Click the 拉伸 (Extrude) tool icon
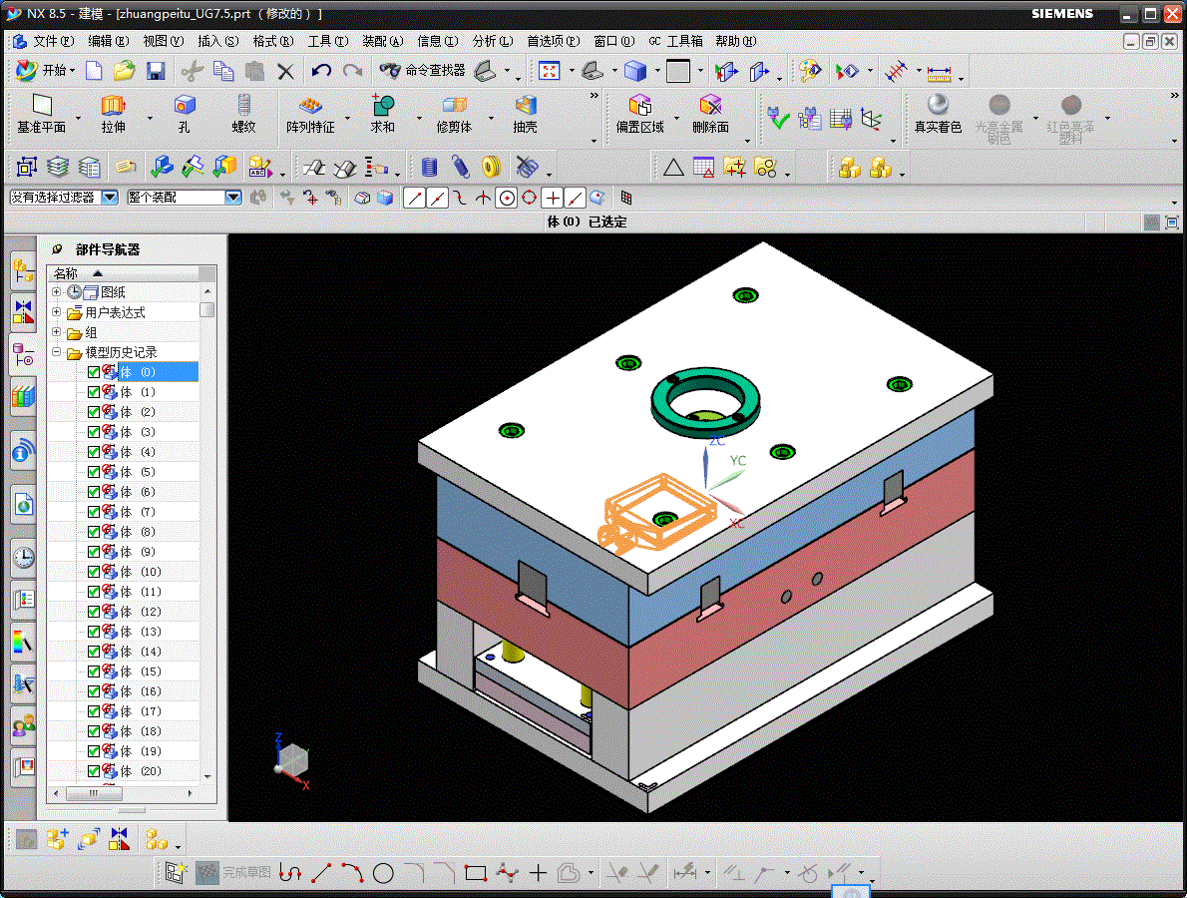 click(x=113, y=105)
